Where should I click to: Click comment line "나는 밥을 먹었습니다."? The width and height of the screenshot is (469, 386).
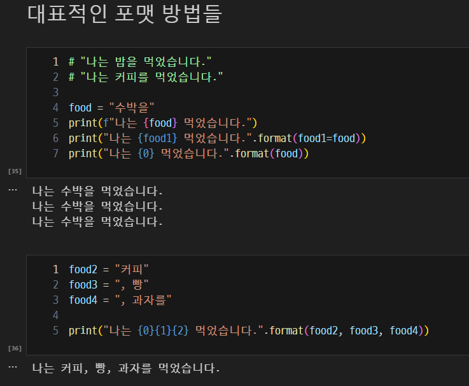point(140,62)
